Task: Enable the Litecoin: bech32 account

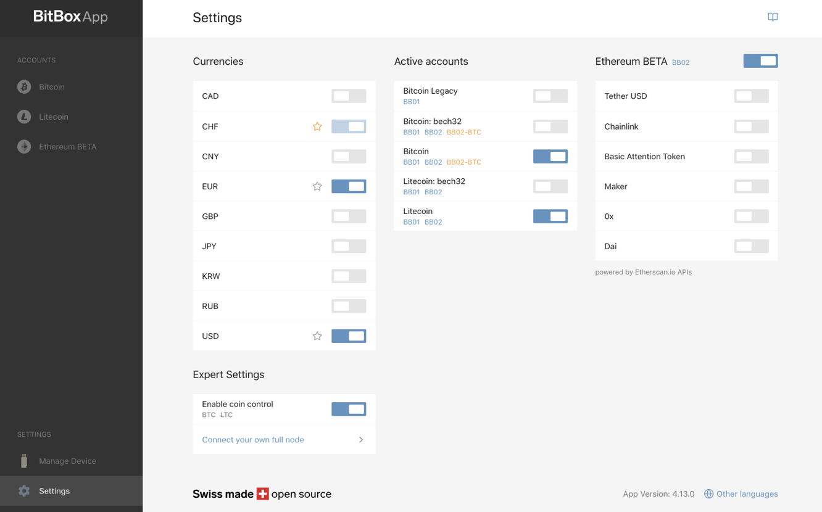Action: (550, 186)
